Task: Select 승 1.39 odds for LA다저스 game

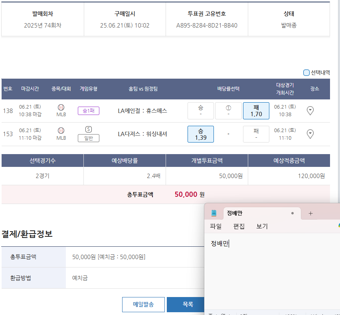Action: [200, 134]
